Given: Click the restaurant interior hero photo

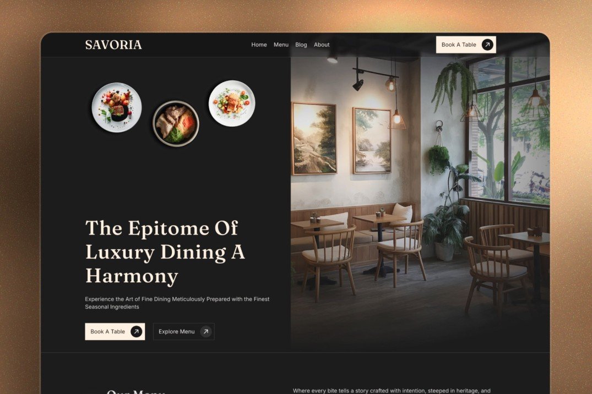Looking at the screenshot, I should (420, 204).
